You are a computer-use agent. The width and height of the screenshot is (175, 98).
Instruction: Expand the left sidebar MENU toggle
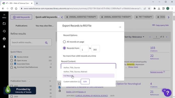[4, 16]
